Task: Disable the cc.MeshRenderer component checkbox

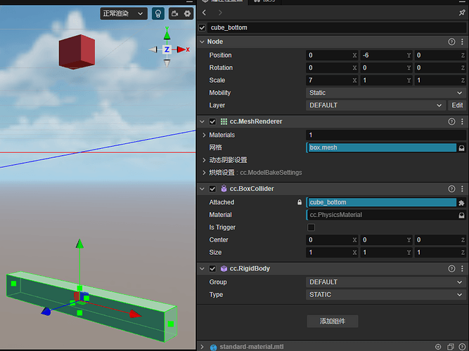Action: tap(212, 121)
